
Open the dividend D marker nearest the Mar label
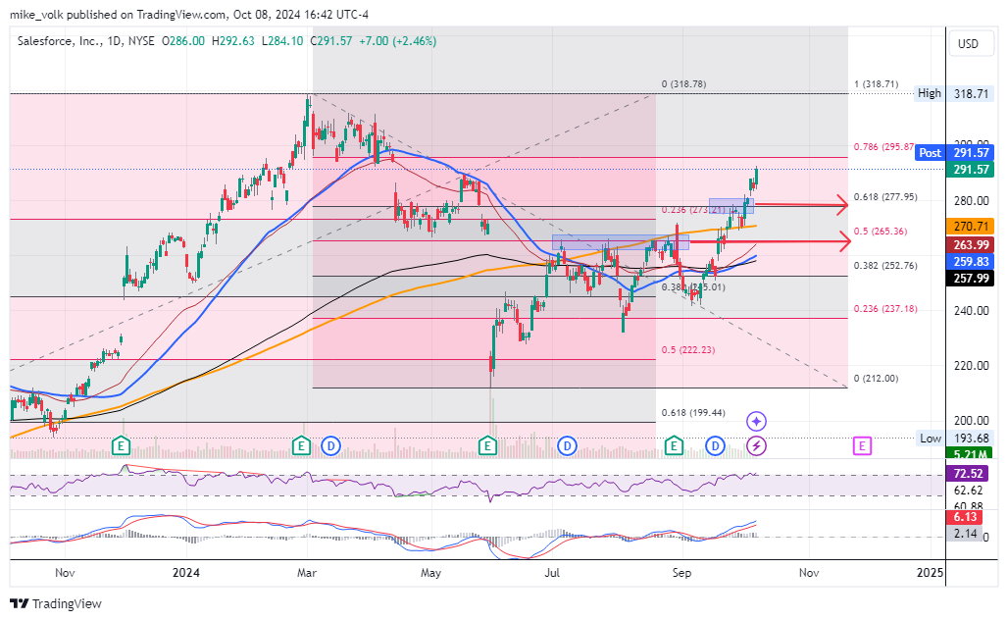330,445
